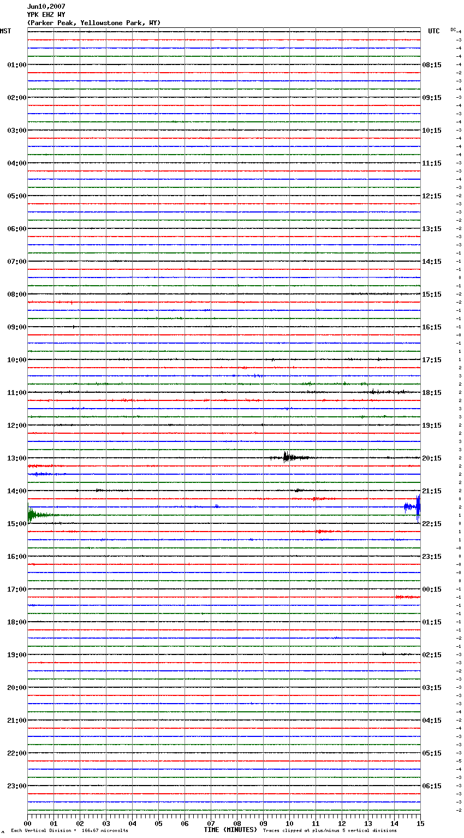Select the 18:00 MST time label

(17, 622)
